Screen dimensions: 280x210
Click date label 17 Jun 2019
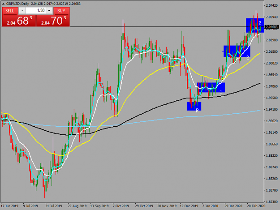click(x=9, y=206)
